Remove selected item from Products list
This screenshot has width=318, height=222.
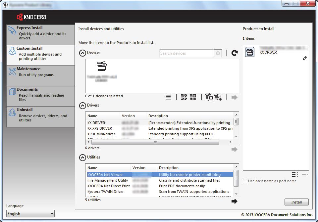(305, 174)
